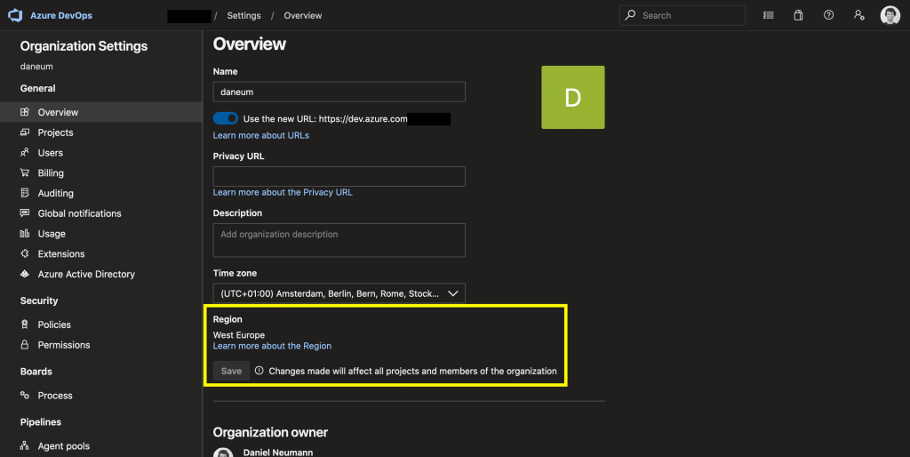
Task: Click the info icon beside Save
Action: point(259,371)
